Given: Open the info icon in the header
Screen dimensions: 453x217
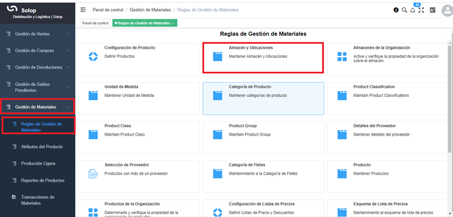Looking at the screenshot, I should pyautogui.click(x=396, y=10).
